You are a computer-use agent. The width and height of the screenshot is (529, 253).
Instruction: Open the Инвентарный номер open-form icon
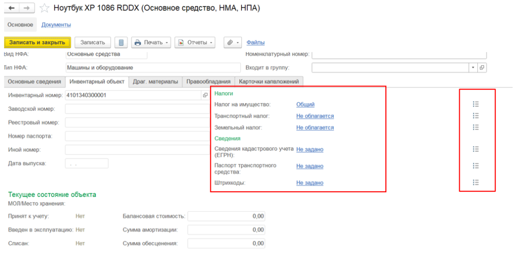pyautogui.click(x=205, y=95)
